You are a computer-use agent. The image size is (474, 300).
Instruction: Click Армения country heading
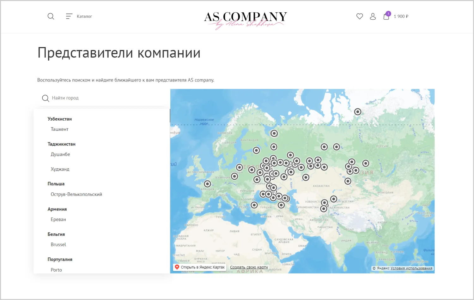click(x=57, y=209)
